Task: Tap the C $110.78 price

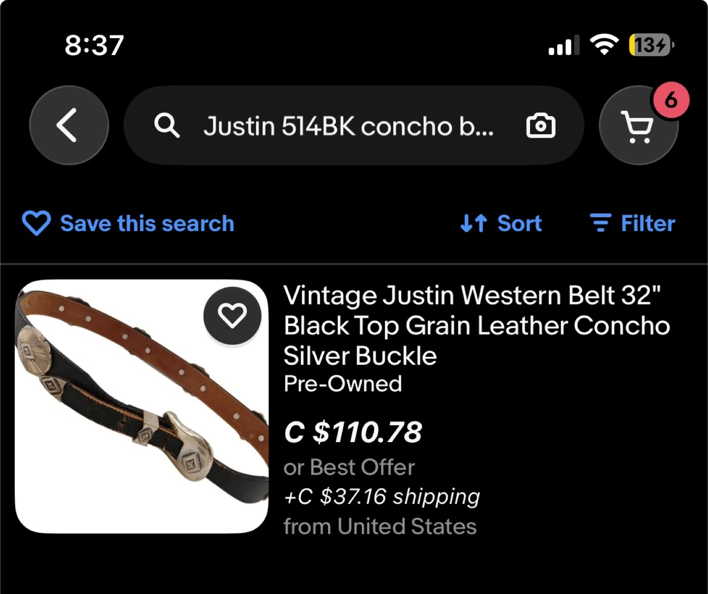Action: coord(353,432)
